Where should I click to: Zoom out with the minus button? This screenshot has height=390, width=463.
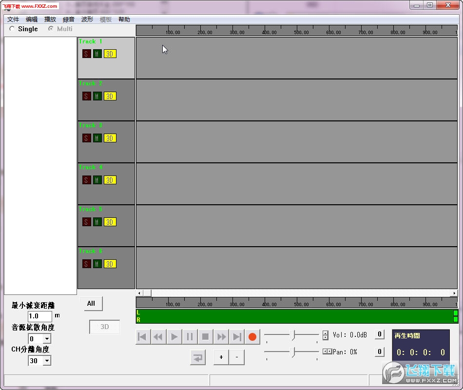[x=237, y=357]
